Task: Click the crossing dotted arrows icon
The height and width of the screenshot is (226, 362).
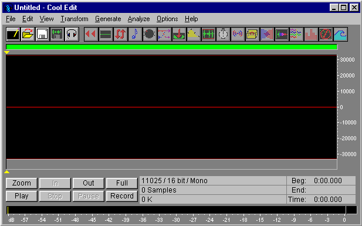Action: pyautogui.click(x=164, y=35)
